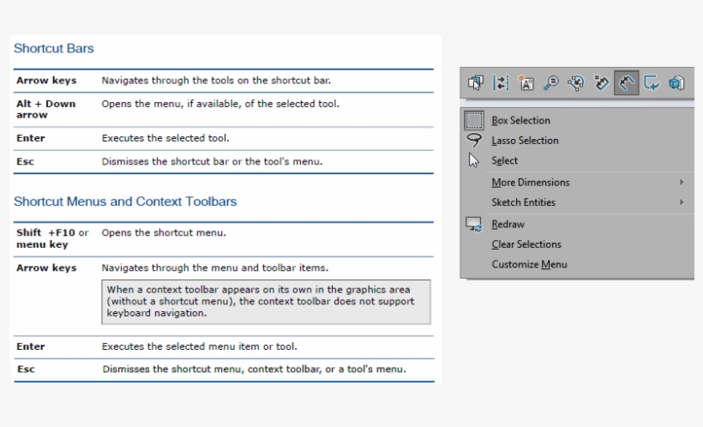The width and height of the screenshot is (703, 427).
Task: Click the dotted rectangle Box Selection icon
Action: click(x=474, y=121)
